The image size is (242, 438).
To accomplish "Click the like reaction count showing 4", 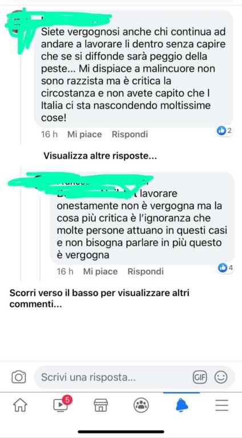I will click(x=225, y=267).
